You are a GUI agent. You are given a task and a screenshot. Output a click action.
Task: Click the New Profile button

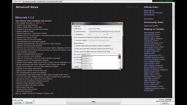[x=18, y=103]
